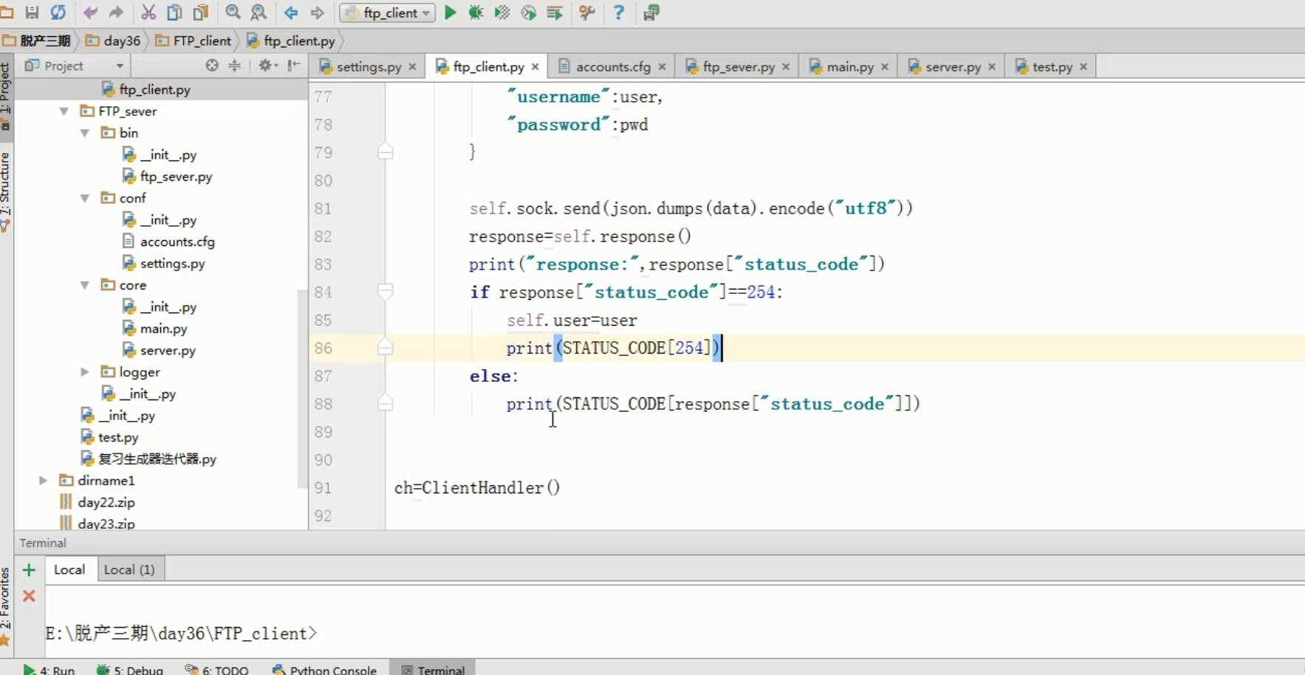
Task: Close the ftp_client.py editor tab
Action: pyautogui.click(x=535, y=66)
